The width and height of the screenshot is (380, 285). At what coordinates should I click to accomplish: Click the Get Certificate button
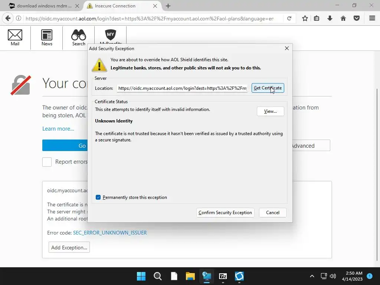click(x=268, y=88)
